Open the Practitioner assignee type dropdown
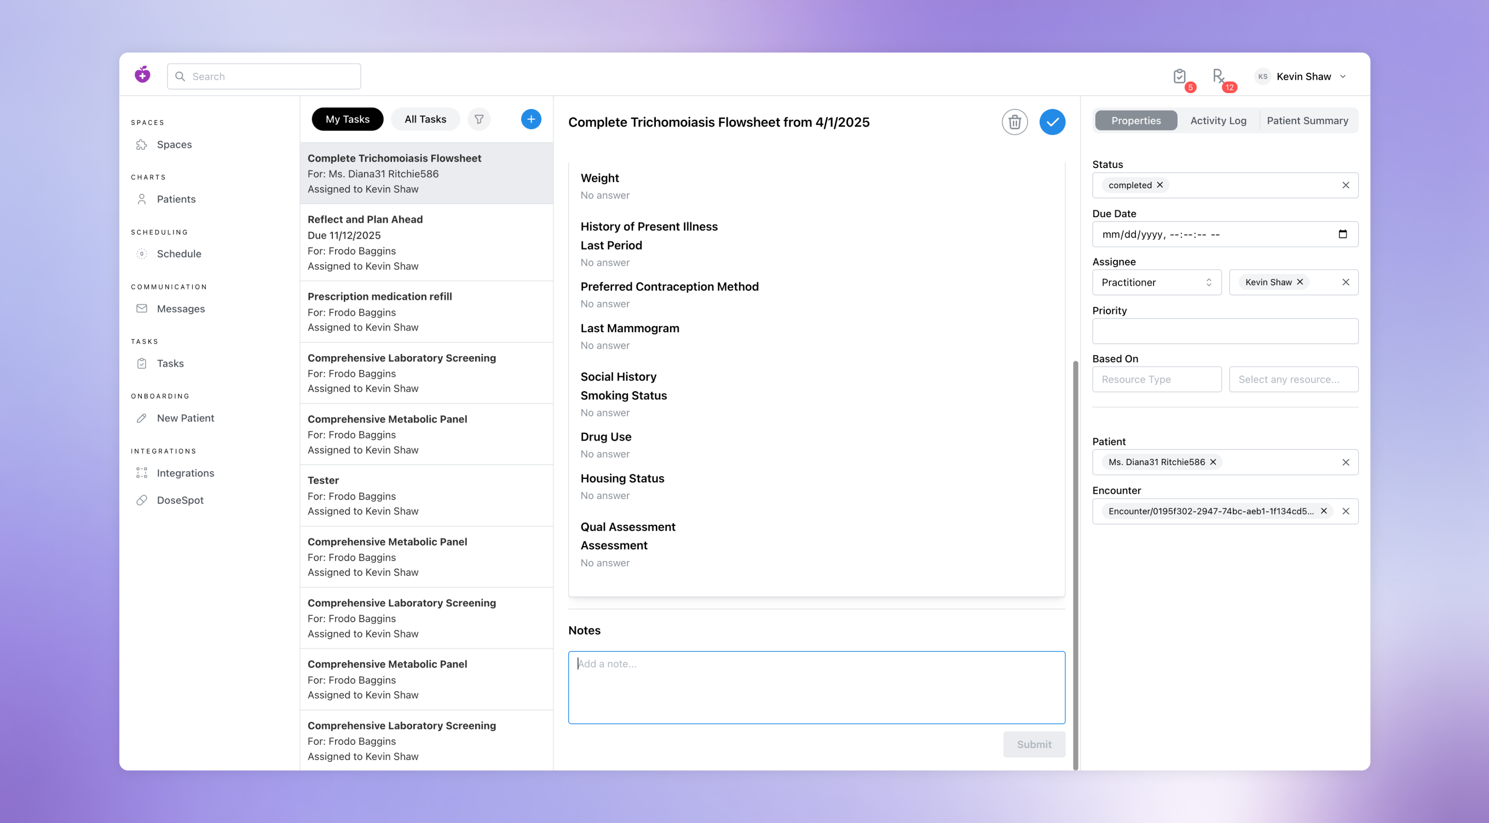This screenshot has width=1489, height=823. point(1157,282)
